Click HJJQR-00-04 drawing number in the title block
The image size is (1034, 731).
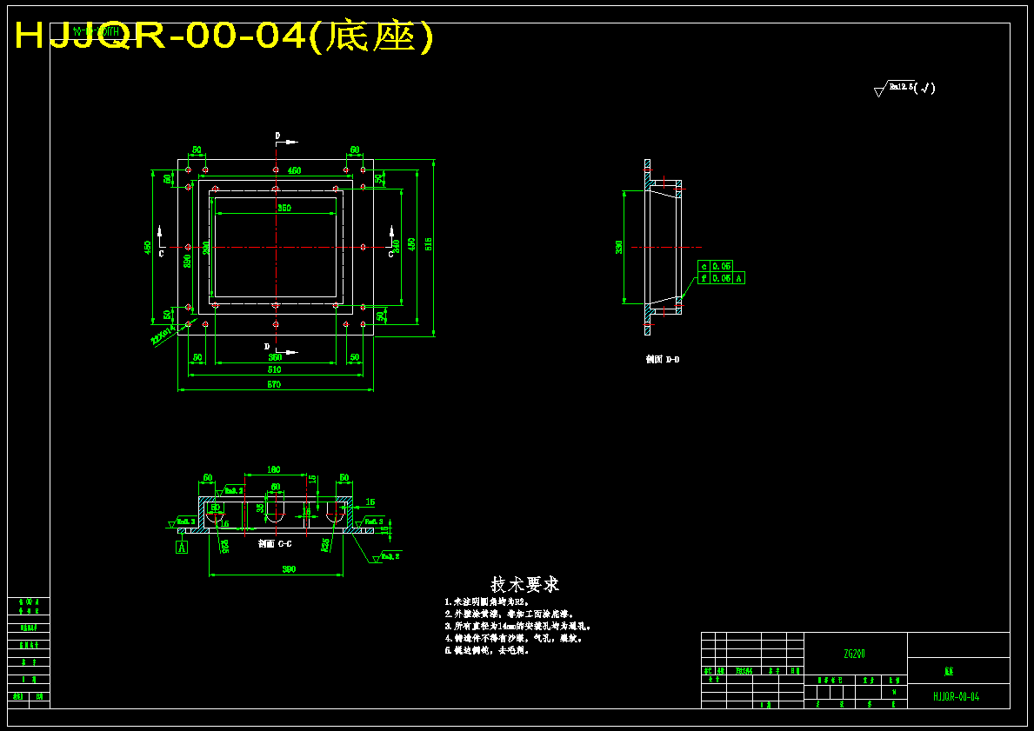[x=957, y=696]
